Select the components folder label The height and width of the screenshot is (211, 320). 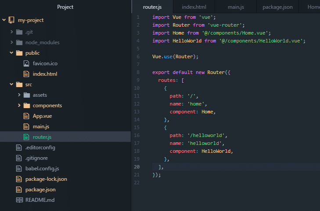tap(47, 105)
